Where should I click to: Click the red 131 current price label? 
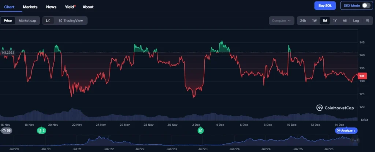361,76
